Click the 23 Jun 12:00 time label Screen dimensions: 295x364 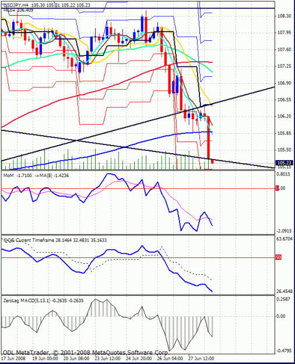pyautogui.click(x=107, y=358)
